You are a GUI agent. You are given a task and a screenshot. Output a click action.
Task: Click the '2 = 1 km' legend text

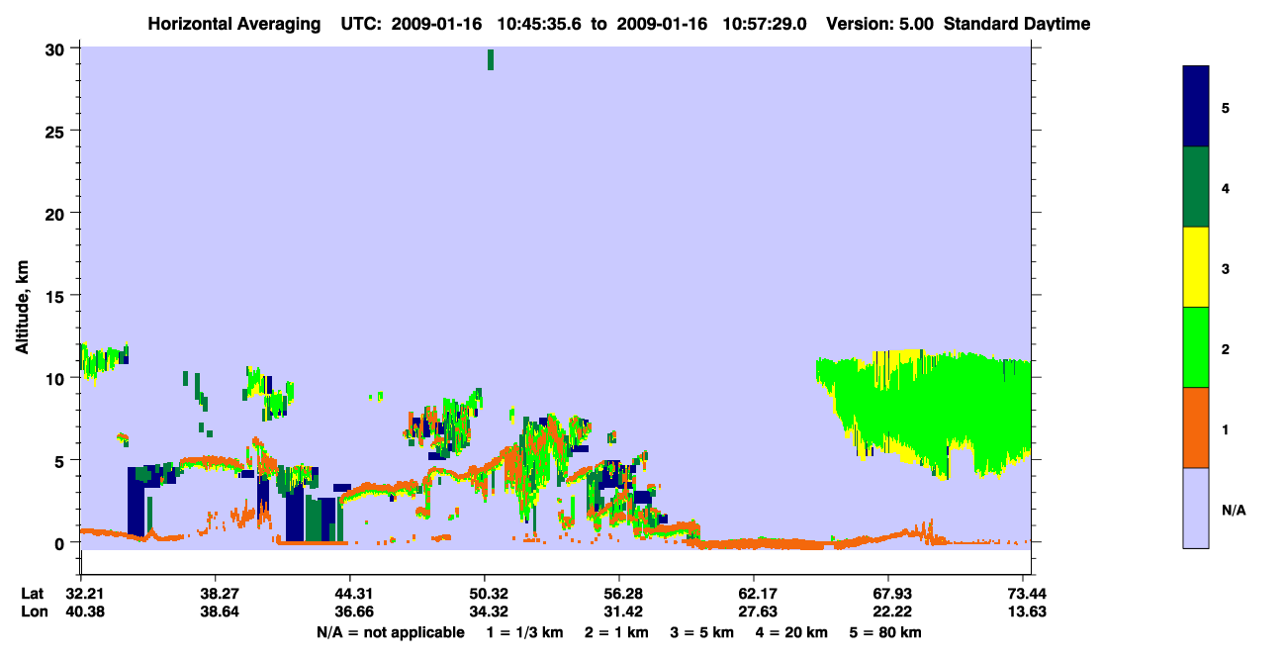pyautogui.click(x=617, y=632)
